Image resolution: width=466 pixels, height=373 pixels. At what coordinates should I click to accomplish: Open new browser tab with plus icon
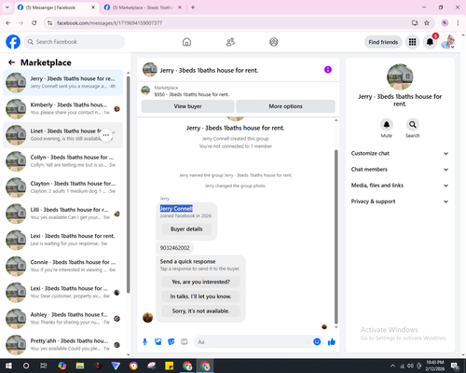coord(193,7)
